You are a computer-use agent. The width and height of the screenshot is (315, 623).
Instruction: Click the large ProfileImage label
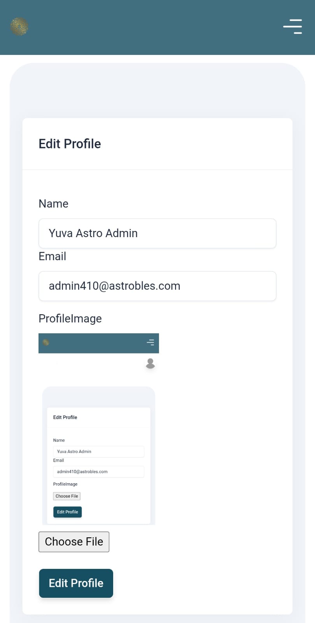pos(70,319)
